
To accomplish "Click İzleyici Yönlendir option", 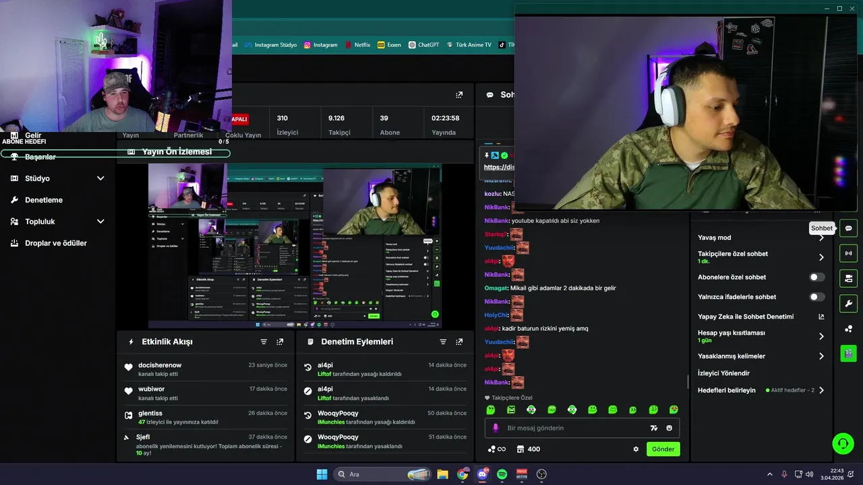I will tap(723, 373).
